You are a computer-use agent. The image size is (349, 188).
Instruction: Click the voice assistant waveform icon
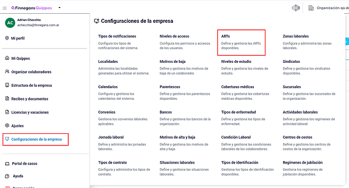tap(295, 8)
